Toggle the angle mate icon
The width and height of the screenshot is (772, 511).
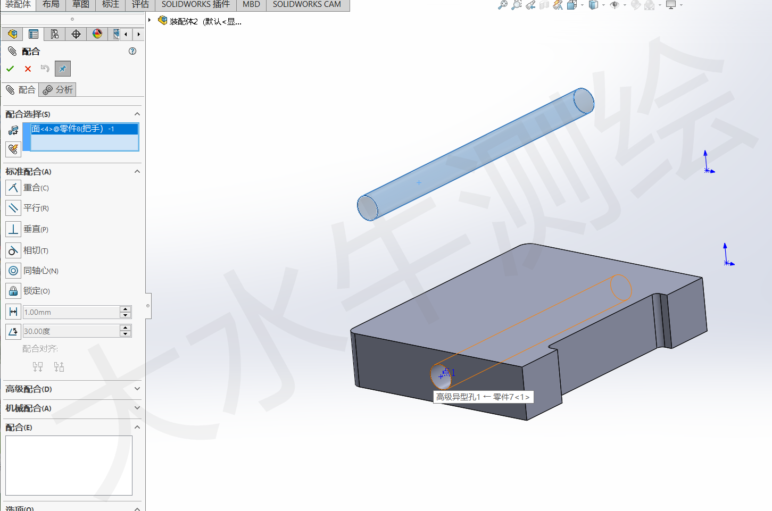click(x=13, y=331)
